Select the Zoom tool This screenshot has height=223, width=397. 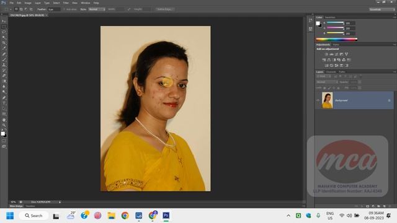pyautogui.click(x=4, y=125)
